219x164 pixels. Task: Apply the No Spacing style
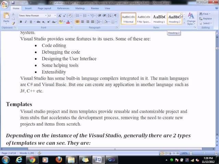point(144,19)
